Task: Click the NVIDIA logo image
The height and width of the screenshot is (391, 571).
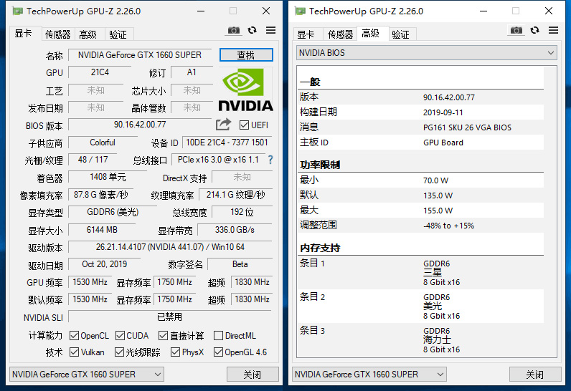Action: click(246, 90)
